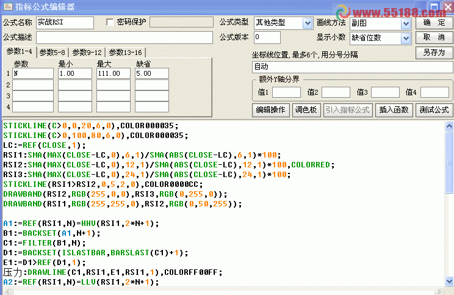Image resolution: width=454 pixels, height=295 pixels.
Task: Switch to the 参数13-16 tab
Action: [x=125, y=53]
